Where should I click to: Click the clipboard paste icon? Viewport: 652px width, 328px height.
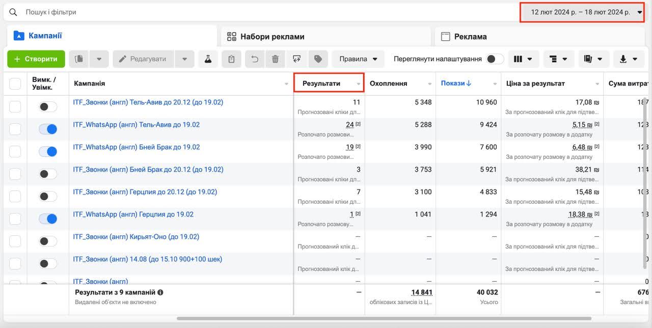(231, 59)
